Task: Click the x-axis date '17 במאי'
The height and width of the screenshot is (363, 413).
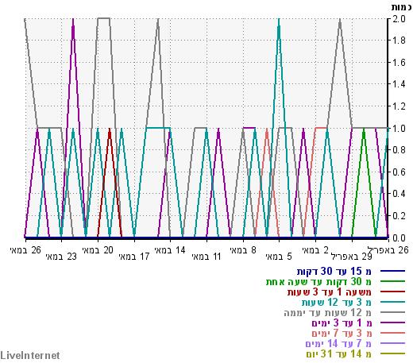Action: click(x=134, y=257)
